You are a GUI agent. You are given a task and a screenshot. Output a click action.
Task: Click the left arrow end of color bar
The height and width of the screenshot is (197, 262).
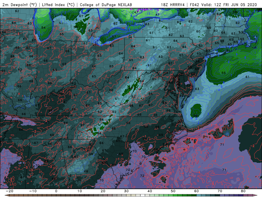click(6, 195)
